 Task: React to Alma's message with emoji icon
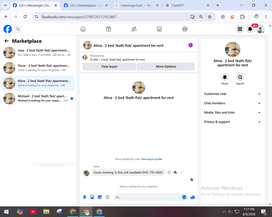click(x=169, y=173)
